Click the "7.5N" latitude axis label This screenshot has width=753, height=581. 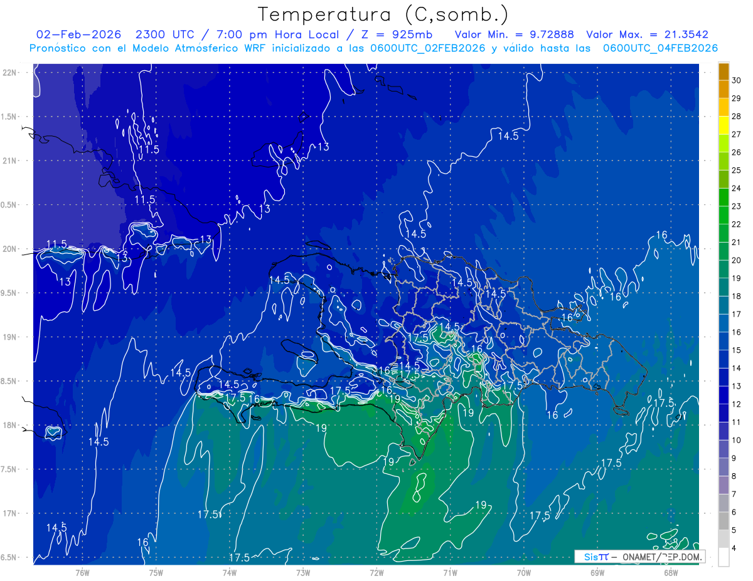(x=9, y=469)
